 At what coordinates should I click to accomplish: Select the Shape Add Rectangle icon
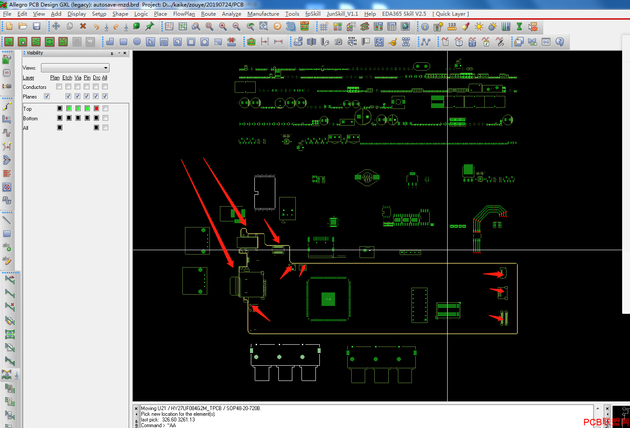click(x=123, y=42)
